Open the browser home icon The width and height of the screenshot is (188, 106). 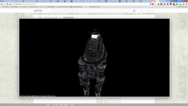coord(10,4)
